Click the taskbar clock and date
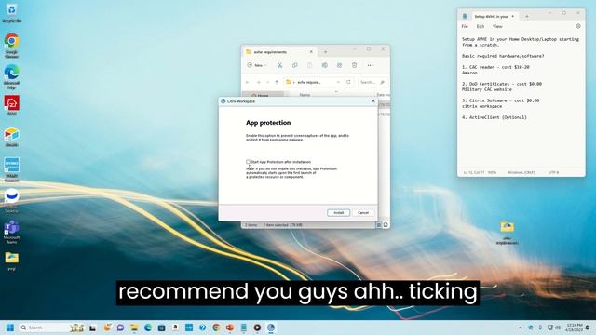Screen dimensions: 596x335 point(574,328)
